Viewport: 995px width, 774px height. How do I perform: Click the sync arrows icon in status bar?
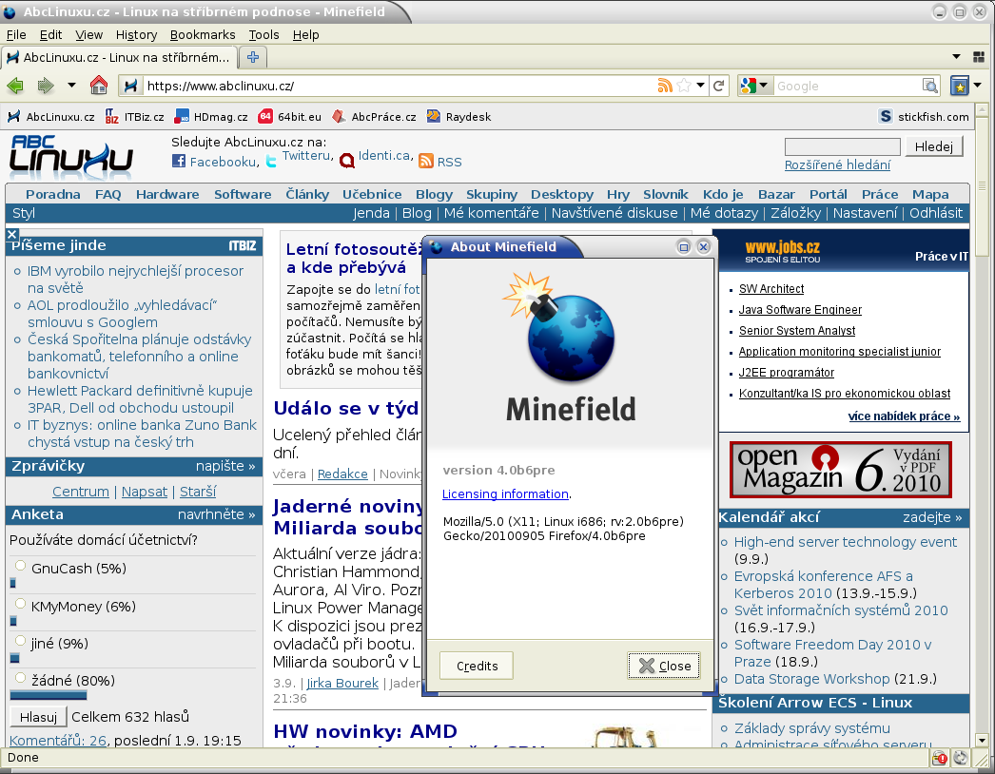point(961,758)
